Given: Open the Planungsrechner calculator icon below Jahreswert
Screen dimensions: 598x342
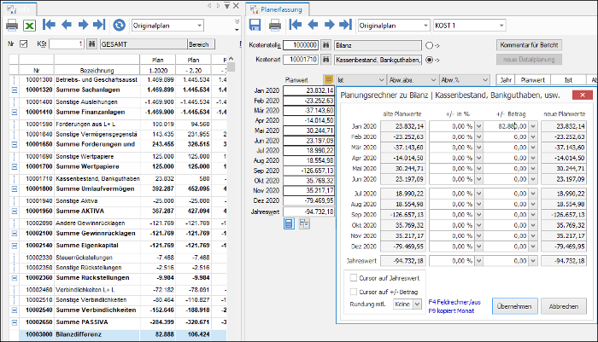Looking at the screenshot, I should 289,223.
